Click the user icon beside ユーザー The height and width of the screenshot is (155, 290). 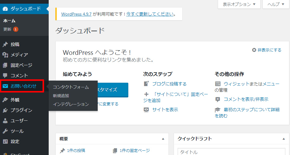click(x=5, y=121)
